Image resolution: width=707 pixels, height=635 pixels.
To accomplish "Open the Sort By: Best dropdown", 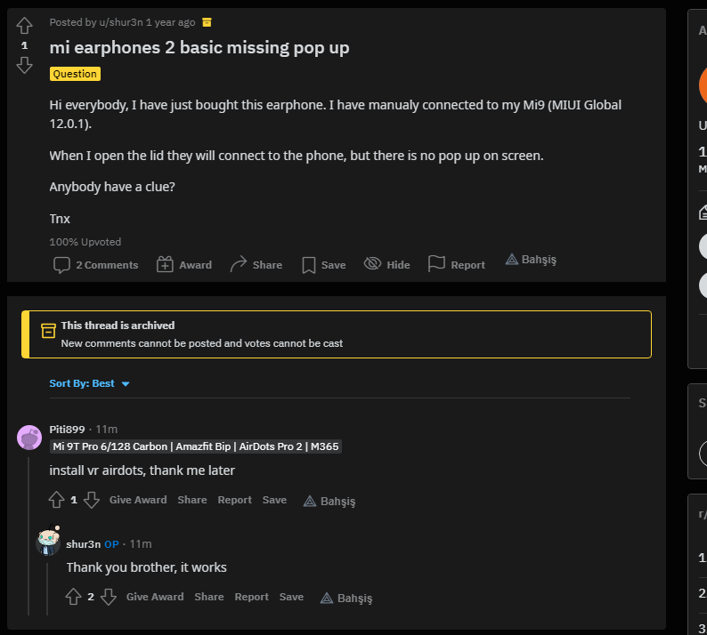I will [90, 383].
